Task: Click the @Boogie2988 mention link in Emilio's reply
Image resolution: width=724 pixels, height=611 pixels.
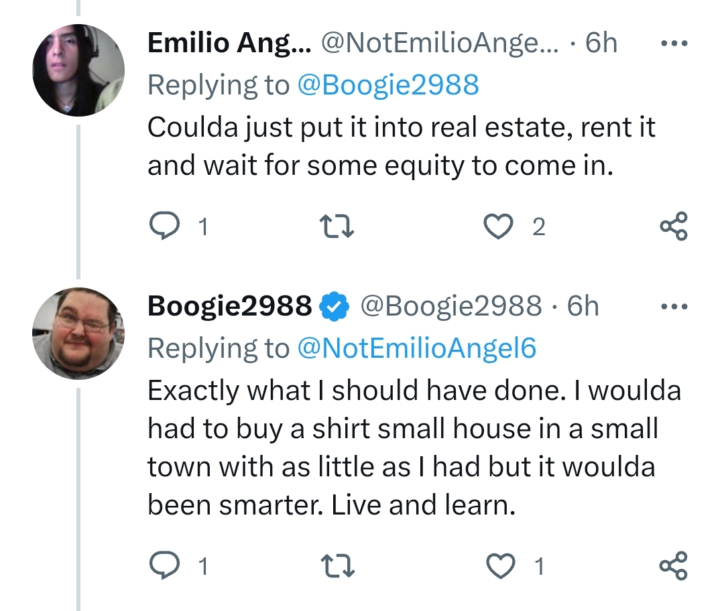Action: (x=387, y=85)
